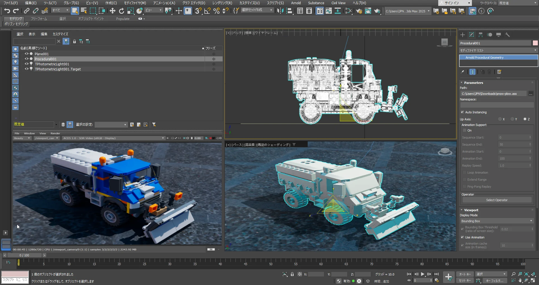The width and height of the screenshot is (539, 285).
Task: Hide Plane001 using its eye icon
Action: tap(26, 54)
